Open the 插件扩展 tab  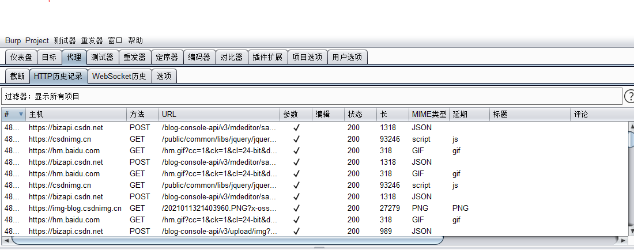267,57
